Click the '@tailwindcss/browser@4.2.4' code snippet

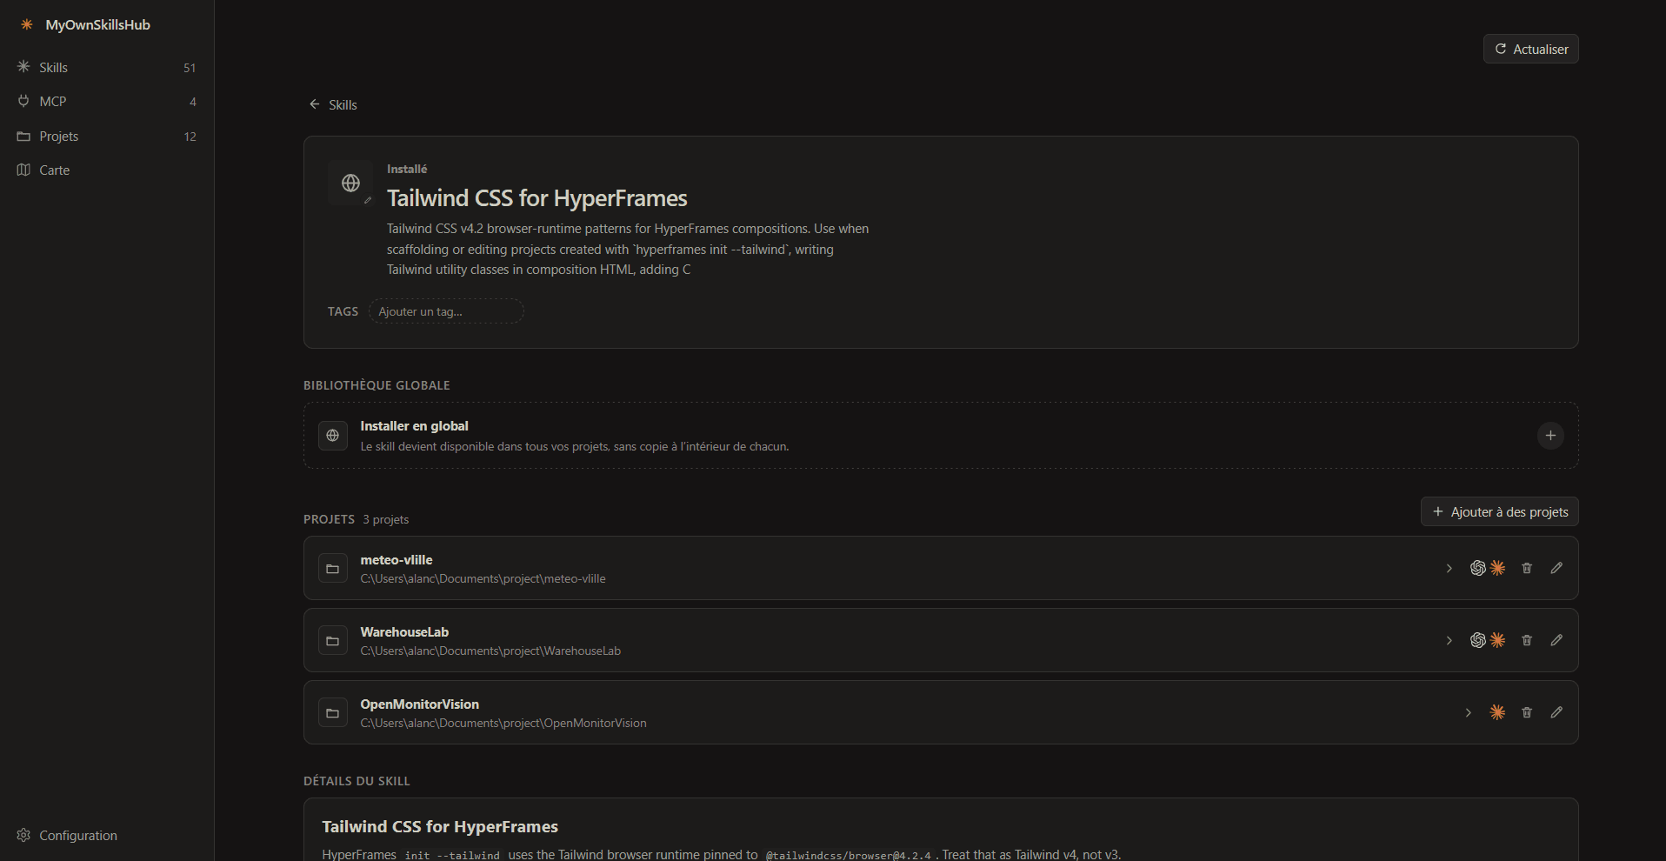848,855
